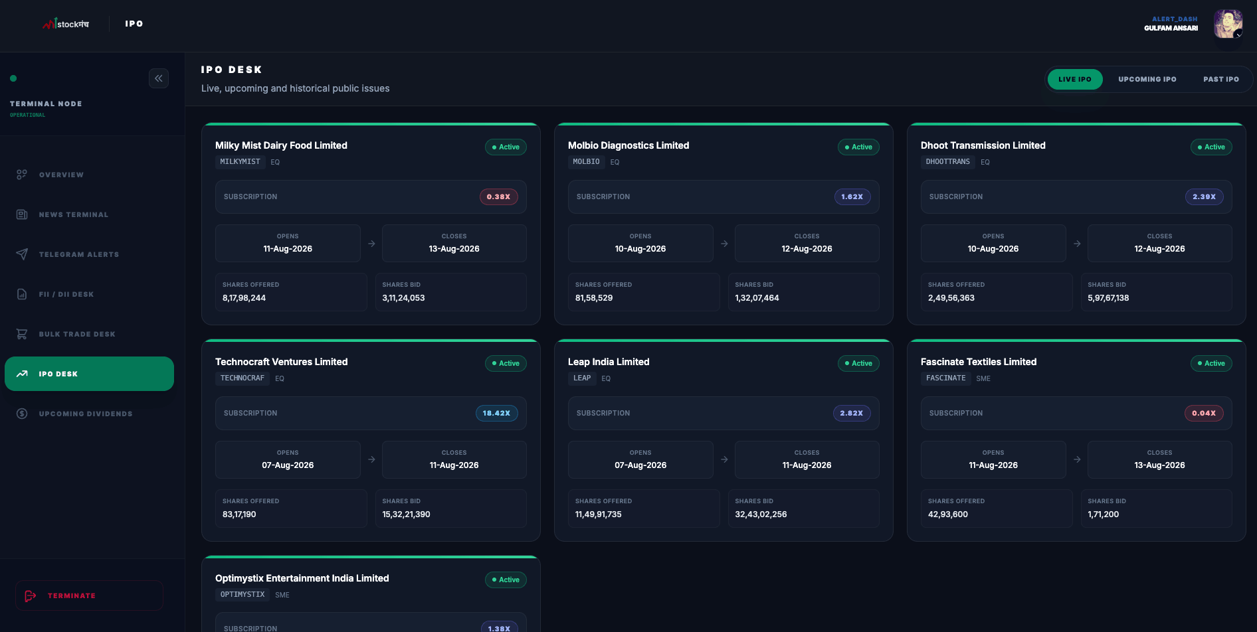Click the stock logo icon in header
This screenshot has height=632, width=1257.
coord(65,24)
